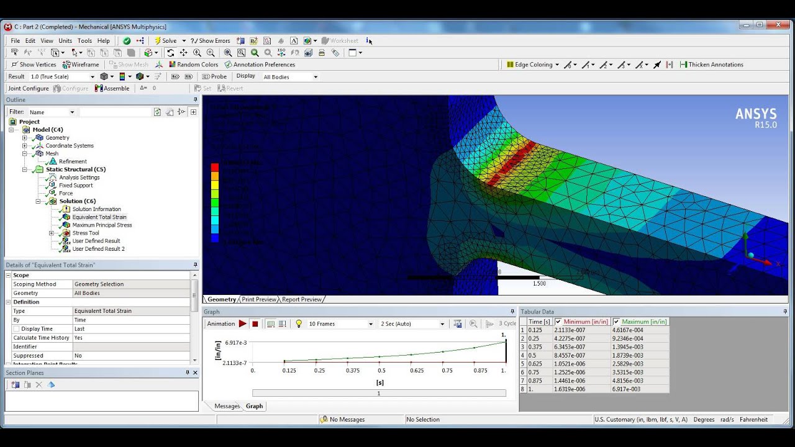Open the 10 Frames dropdown

[x=371, y=324]
